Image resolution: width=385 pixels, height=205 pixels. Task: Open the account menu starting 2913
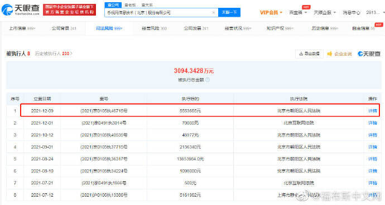point(375,12)
